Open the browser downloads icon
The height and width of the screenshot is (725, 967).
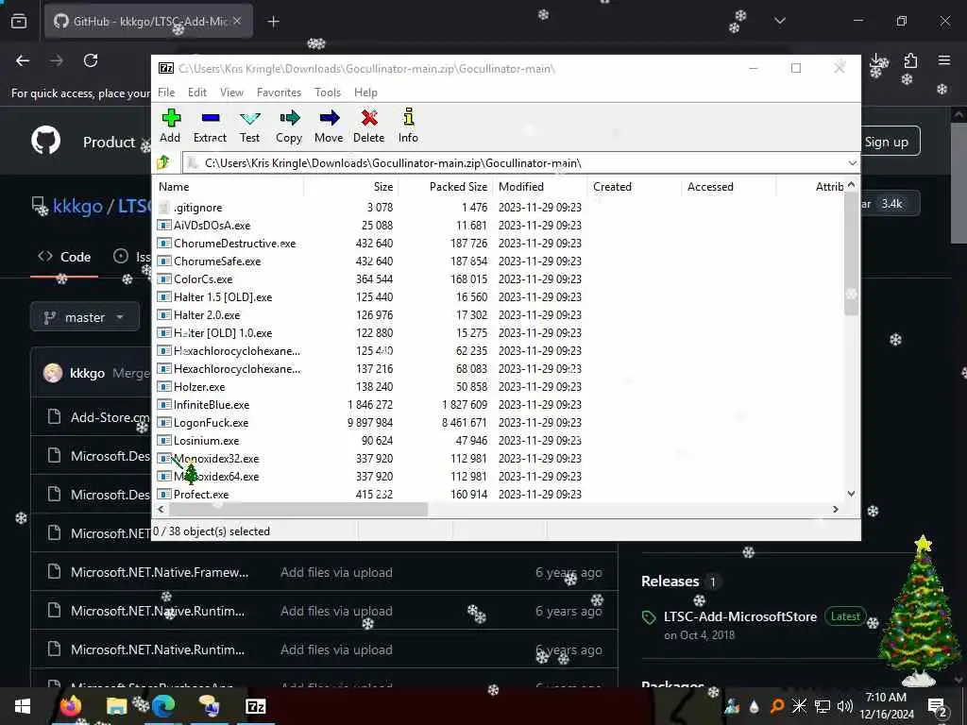877,61
